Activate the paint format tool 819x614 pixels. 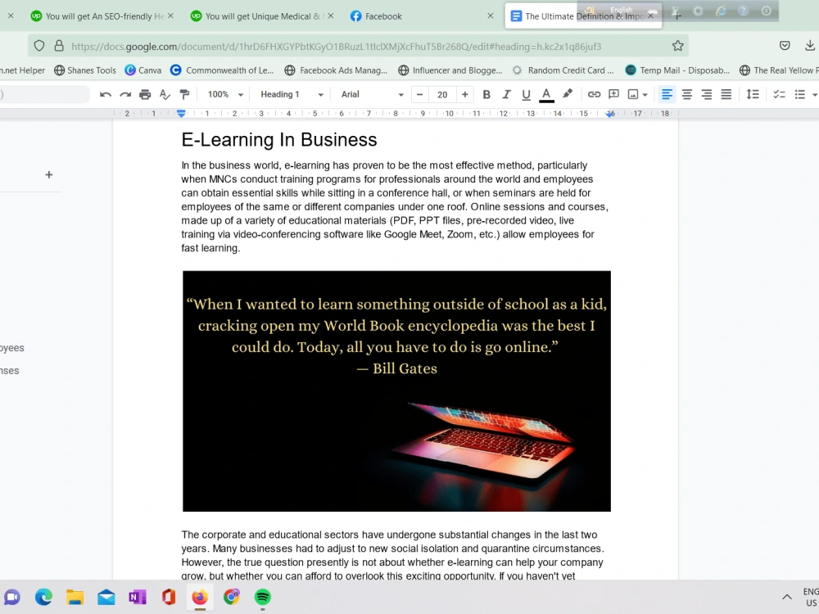pos(184,94)
